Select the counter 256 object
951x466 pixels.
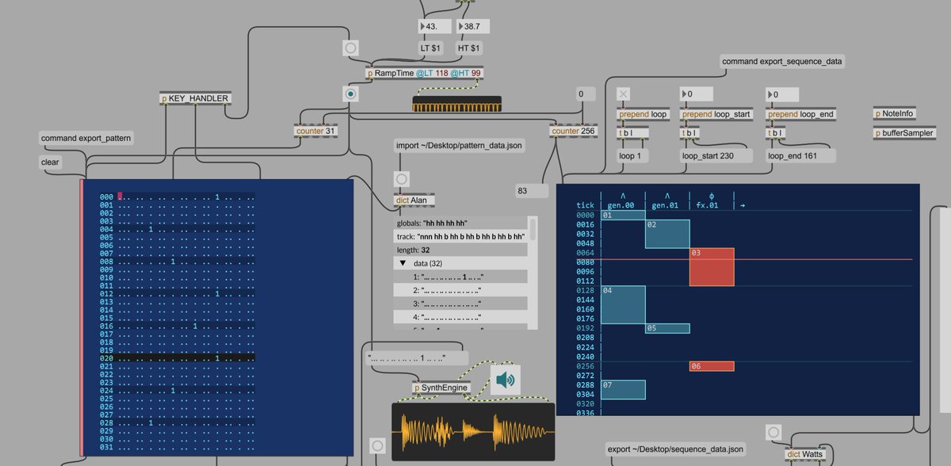pos(574,131)
